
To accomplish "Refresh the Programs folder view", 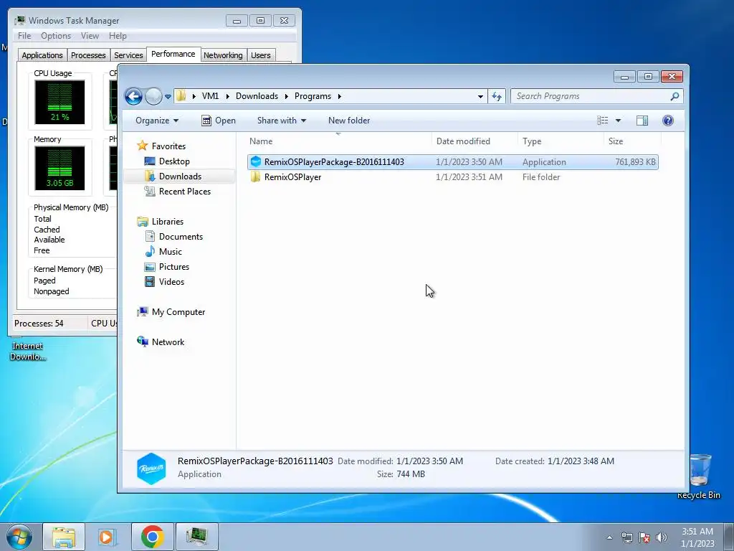I will 496,97.
